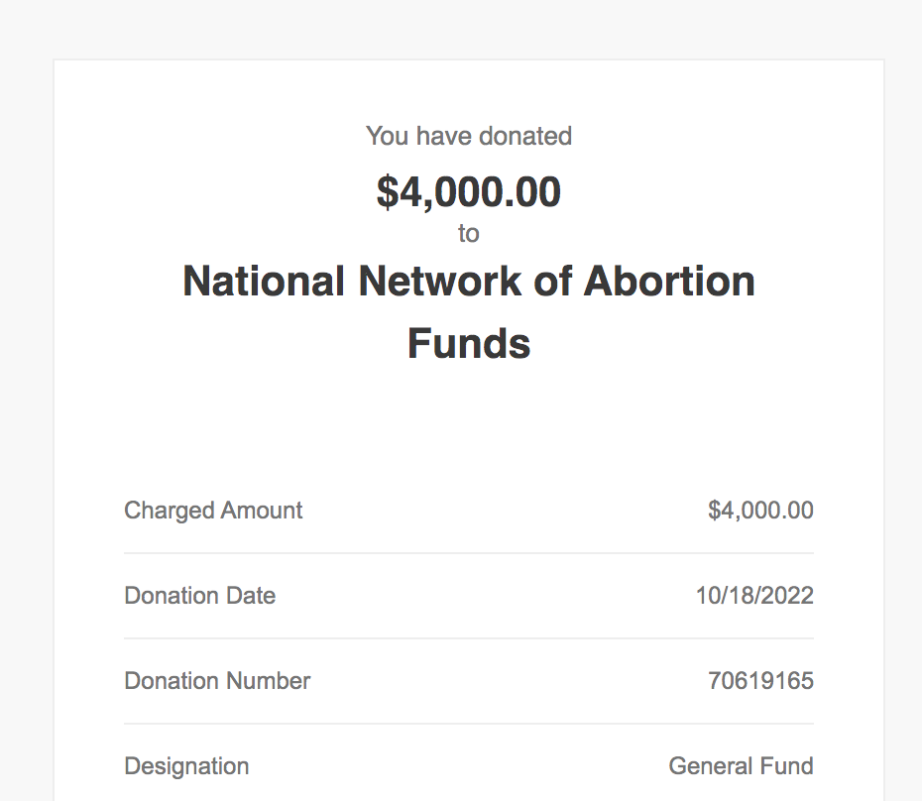Viewport: 922px width, 801px height.
Task: Click the General Fund designation value
Action: coord(741,766)
